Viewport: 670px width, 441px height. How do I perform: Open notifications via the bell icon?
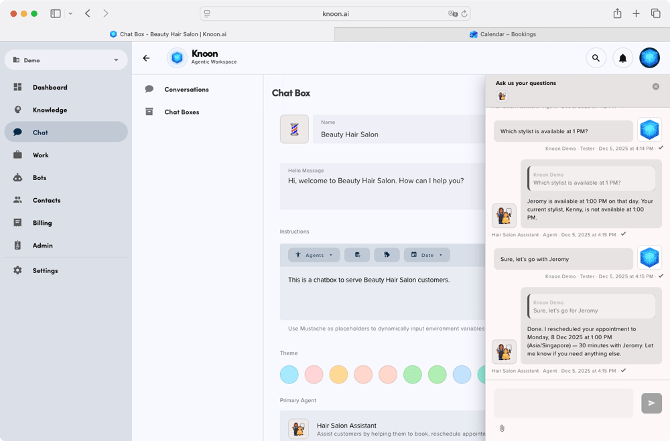click(622, 58)
